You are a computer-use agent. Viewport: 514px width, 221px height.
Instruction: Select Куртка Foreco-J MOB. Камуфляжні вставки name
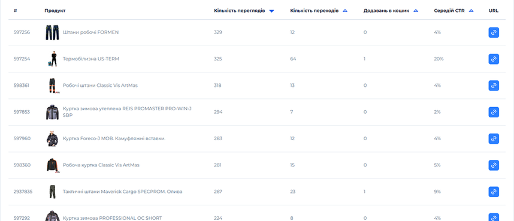click(x=114, y=139)
